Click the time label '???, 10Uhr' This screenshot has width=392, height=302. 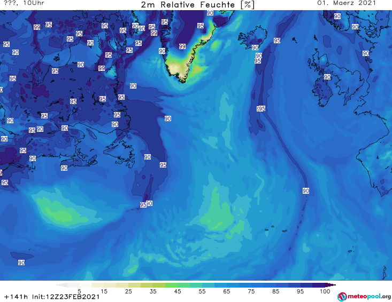pos(24,3)
